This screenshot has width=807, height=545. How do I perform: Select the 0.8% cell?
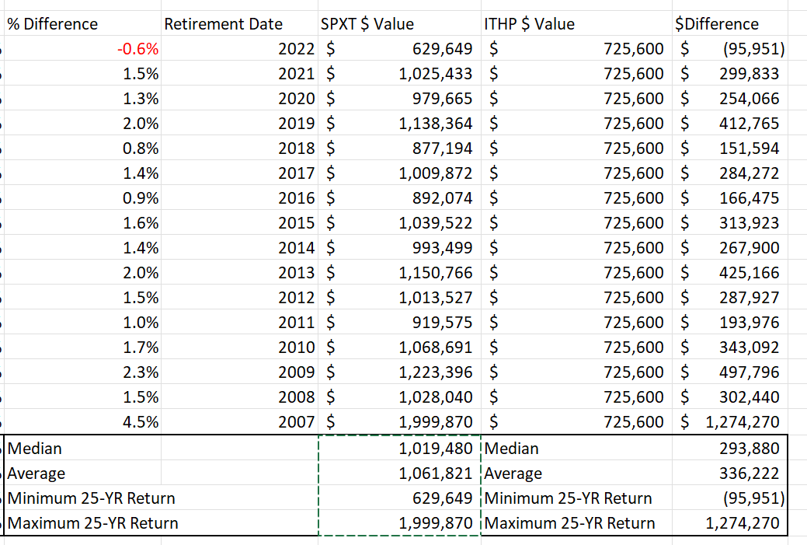click(x=82, y=148)
